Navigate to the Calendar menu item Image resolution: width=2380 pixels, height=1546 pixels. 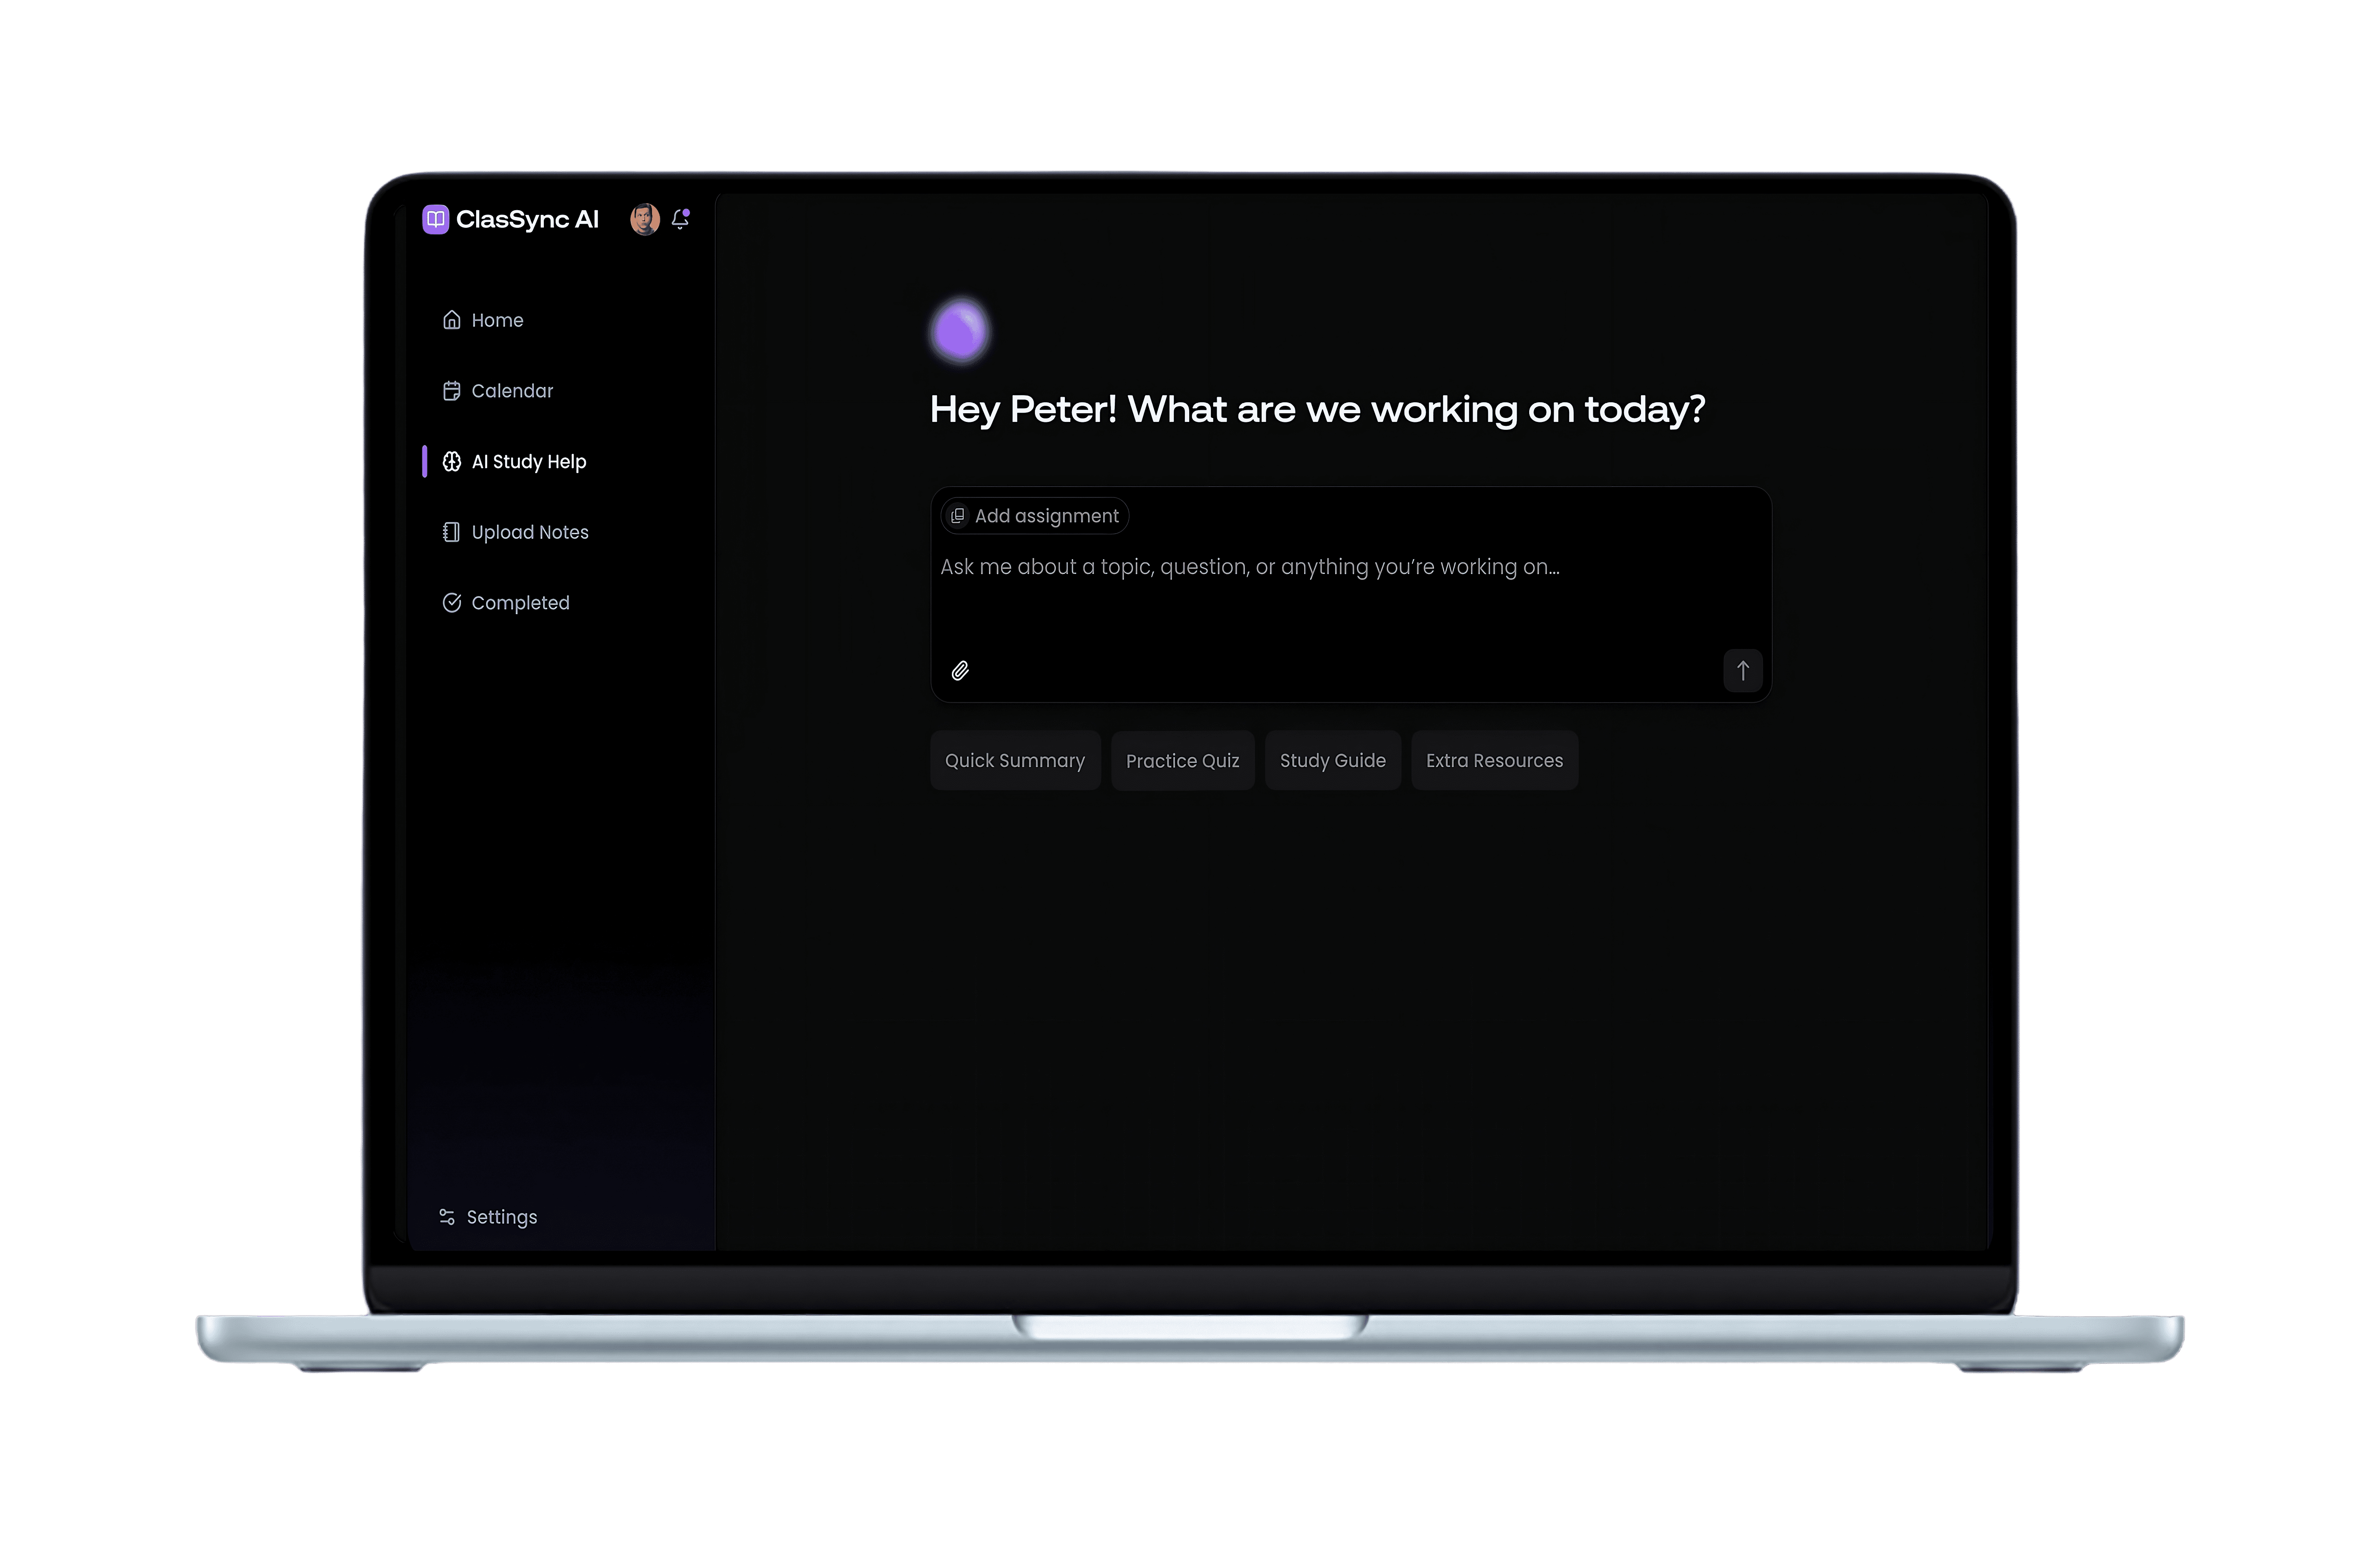[512, 391]
